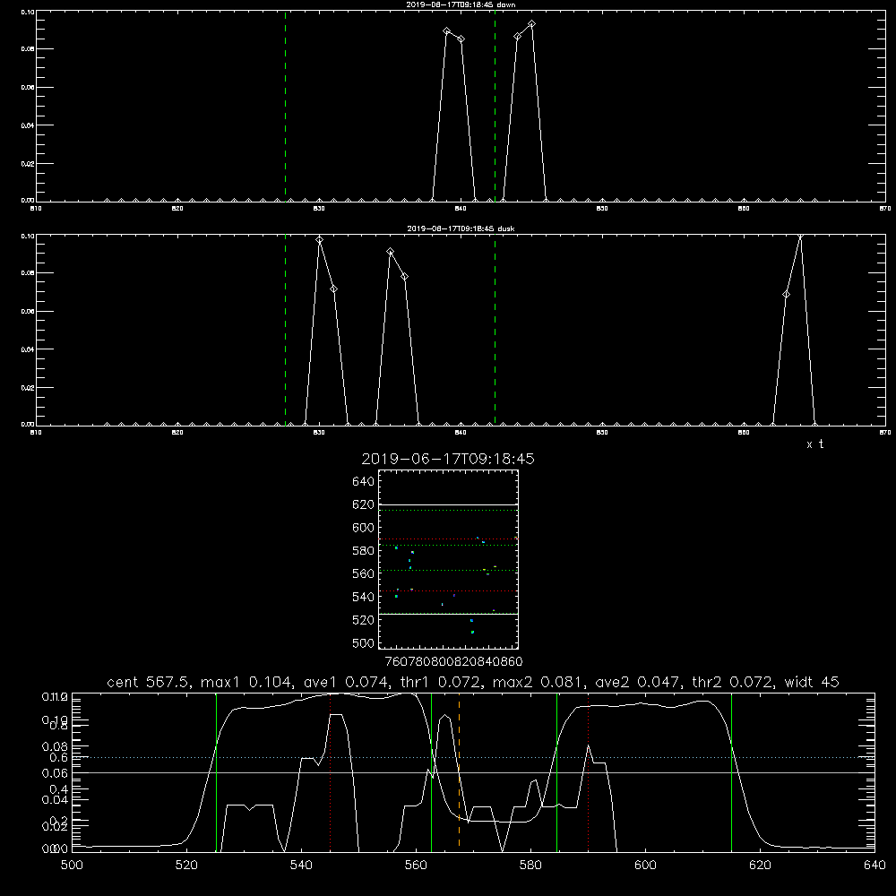Click the blue dotted horizontal threshold line
Image resolution: width=896 pixels, height=896 pixels.
click(473, 757)
